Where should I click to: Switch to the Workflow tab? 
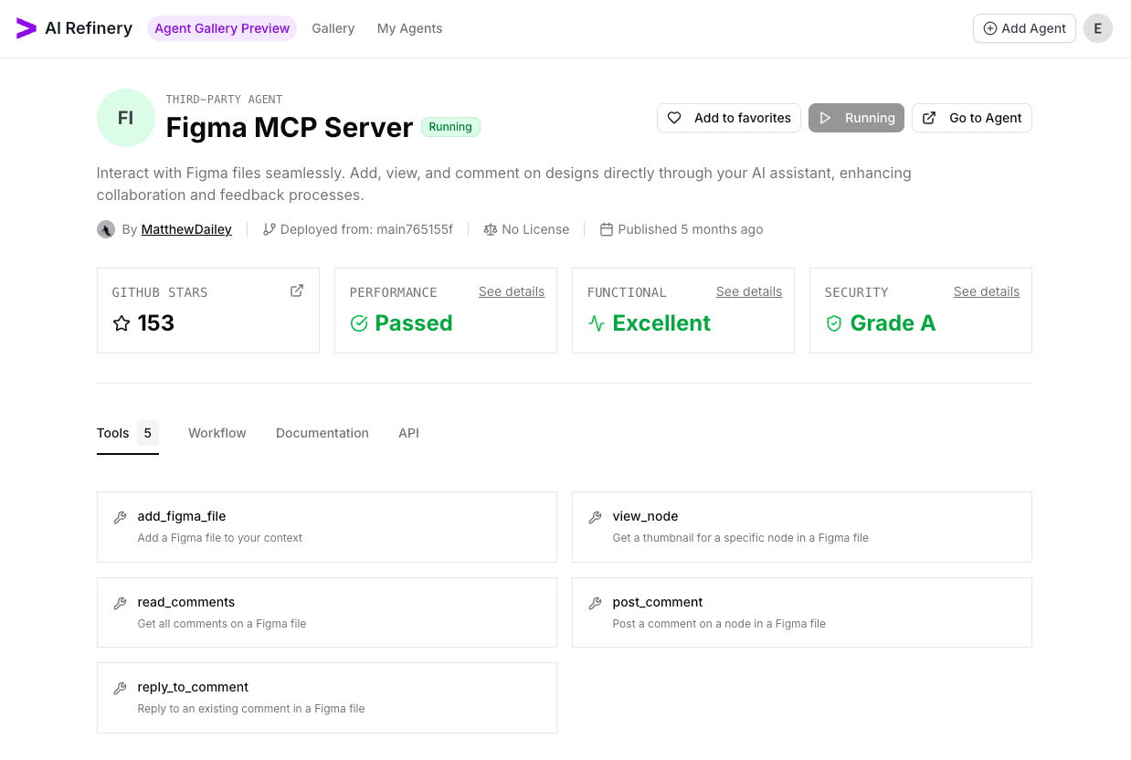pos(217,433)
